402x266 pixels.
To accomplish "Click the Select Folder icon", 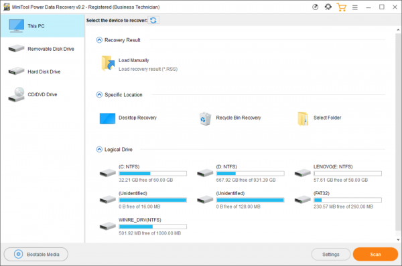I will pos(303,119).
